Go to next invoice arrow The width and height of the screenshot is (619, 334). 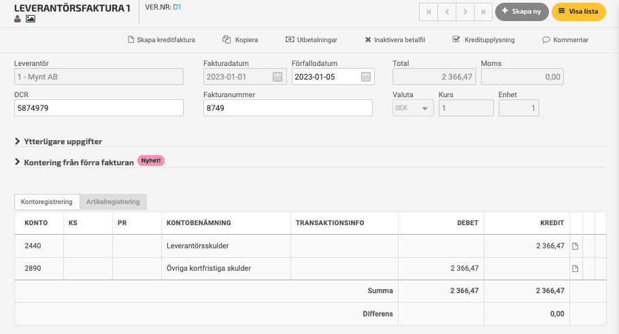click(x=465, y=12)
